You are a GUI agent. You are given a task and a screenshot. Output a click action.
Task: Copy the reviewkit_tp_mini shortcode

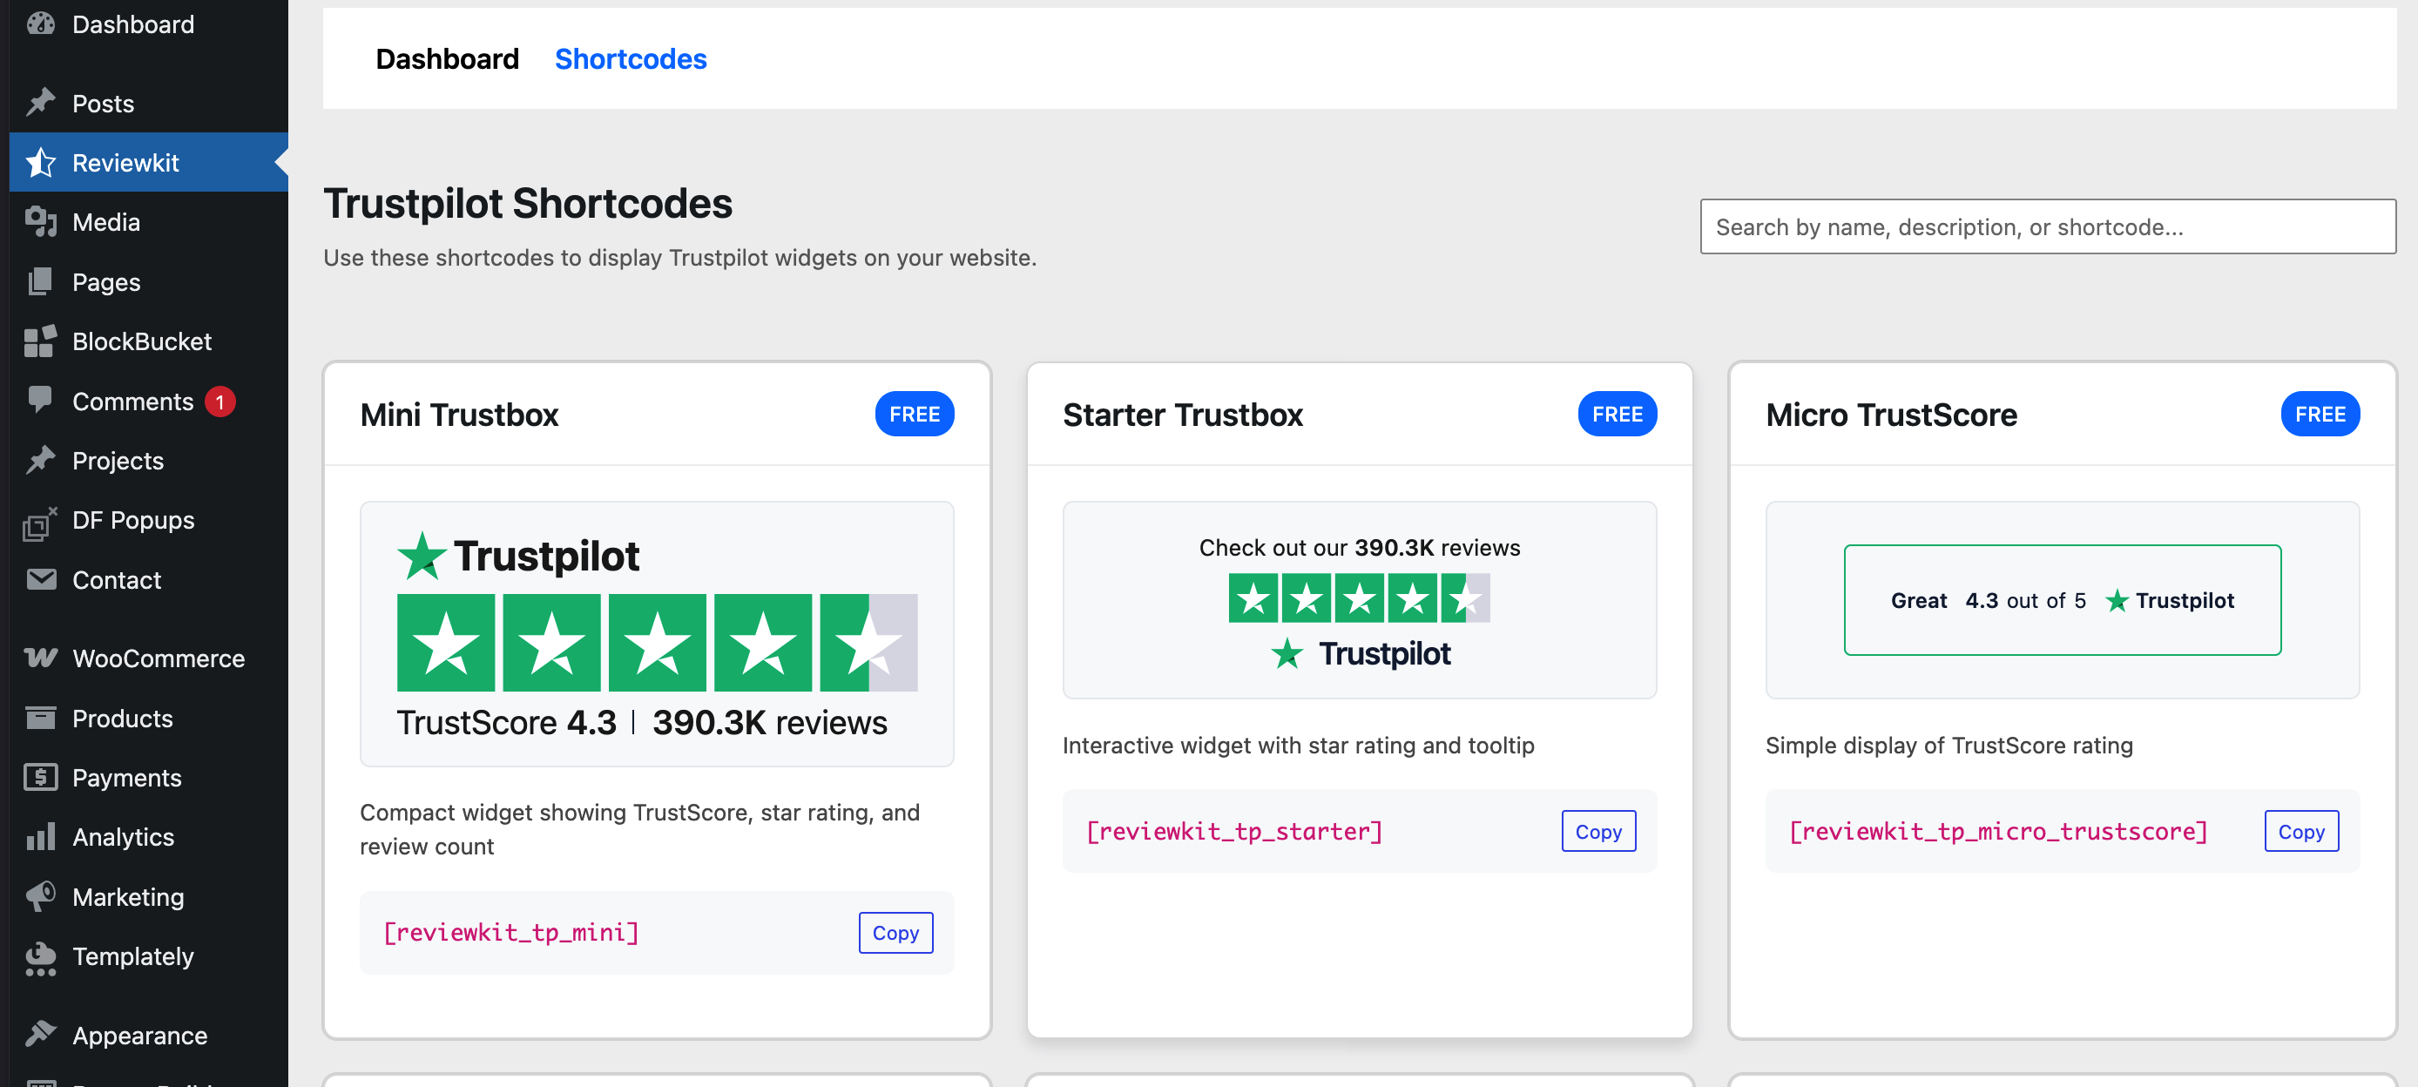[895, 932]
